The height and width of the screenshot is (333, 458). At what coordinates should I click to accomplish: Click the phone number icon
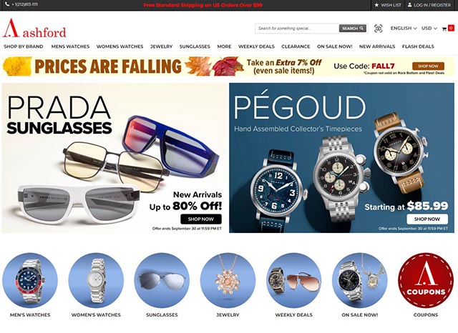[x=7, y=4]
